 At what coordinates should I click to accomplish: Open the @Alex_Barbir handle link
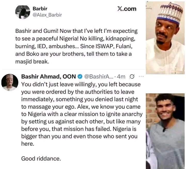click(47, 15)
